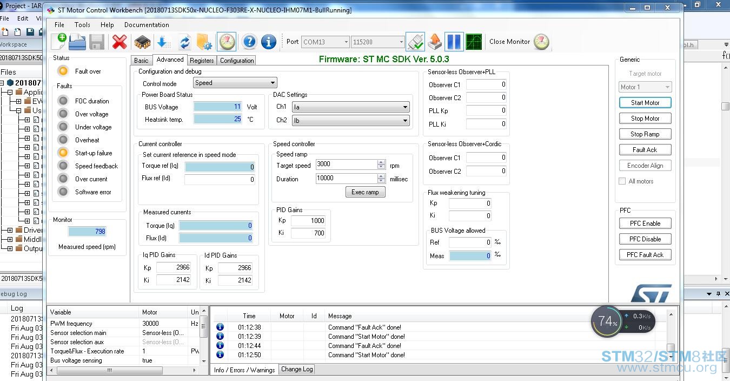Click the Close Monitor gauge icon
The height and width of the screenshot is (381, 730).
click(541, 42)
